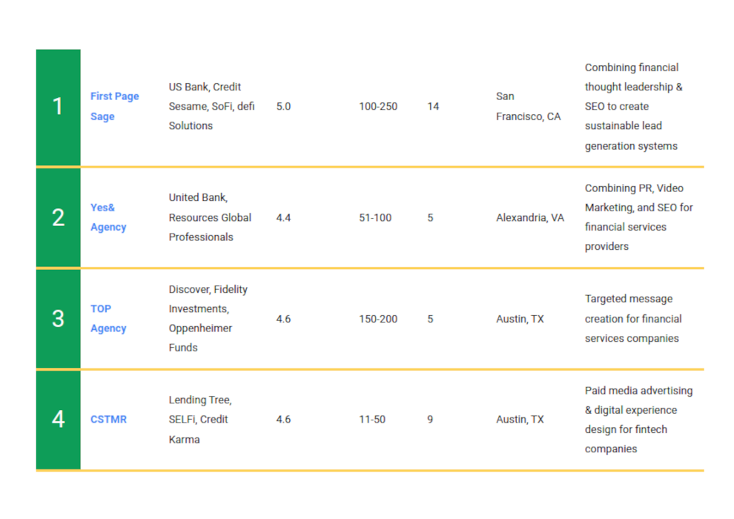This screenshot has height=519, width=734.
Task: Click 'Austin, TX' in CSTMR row
Action: tap(520, 420)
